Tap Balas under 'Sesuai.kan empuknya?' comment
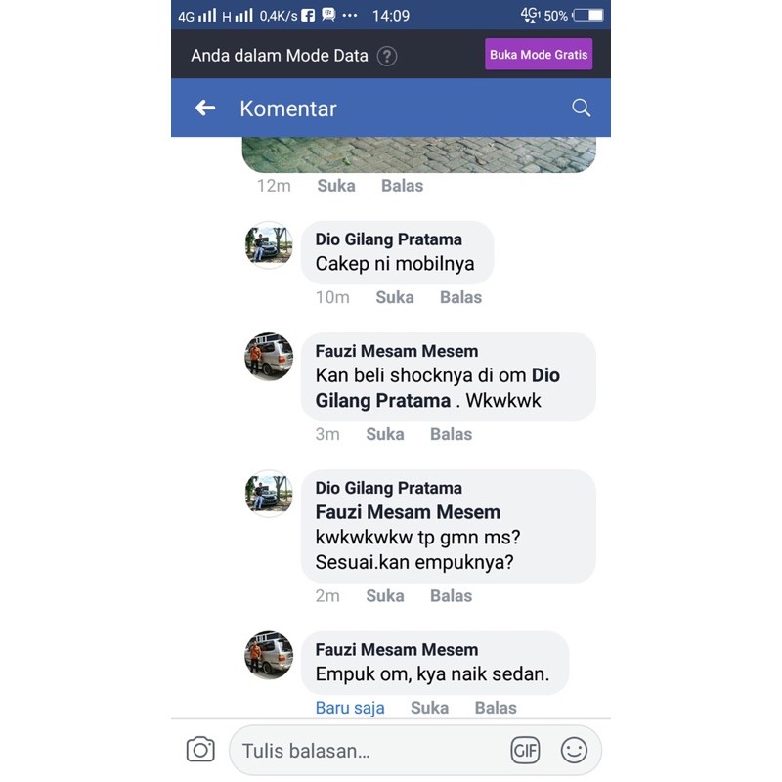The width and height of the screenshot is (782, 782). click(x=451, y=595)
